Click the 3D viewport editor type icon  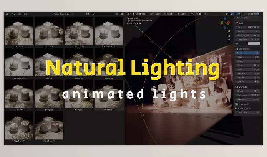[129, 14]
